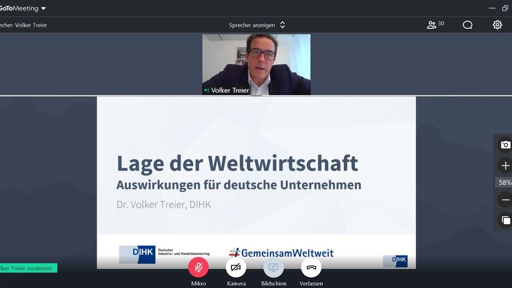
Task: Click the Treier moderiert green banner
Action: point(28,268)
